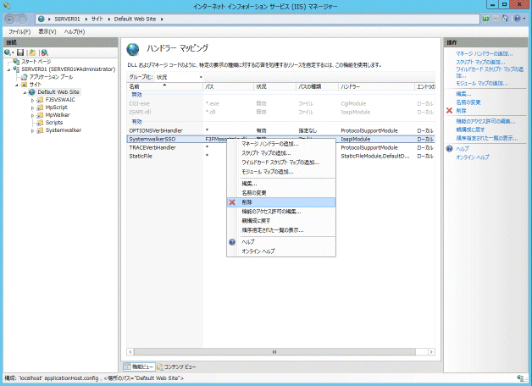Choose スクリプト マップの追加 in context menu

click(x=281, y=153)
